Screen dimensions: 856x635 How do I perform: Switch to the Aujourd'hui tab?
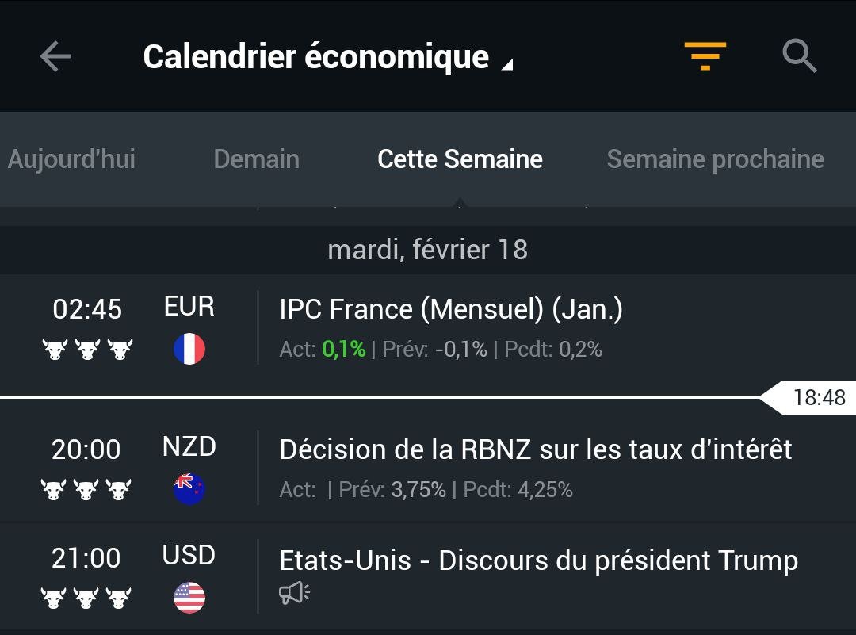click(x=71, y=159)
